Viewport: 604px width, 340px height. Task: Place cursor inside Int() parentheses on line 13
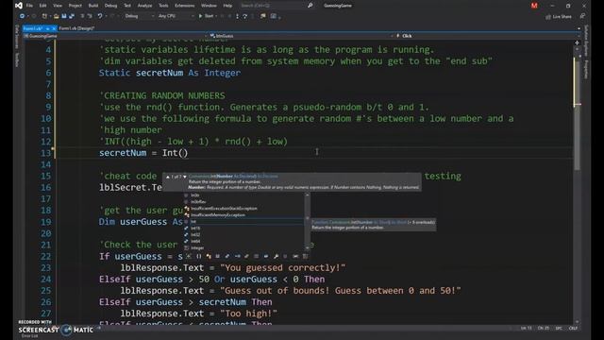184,153
